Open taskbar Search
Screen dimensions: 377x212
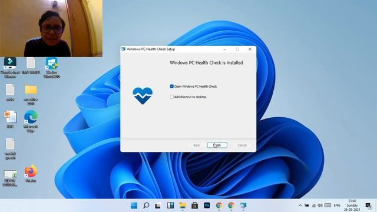146,206
